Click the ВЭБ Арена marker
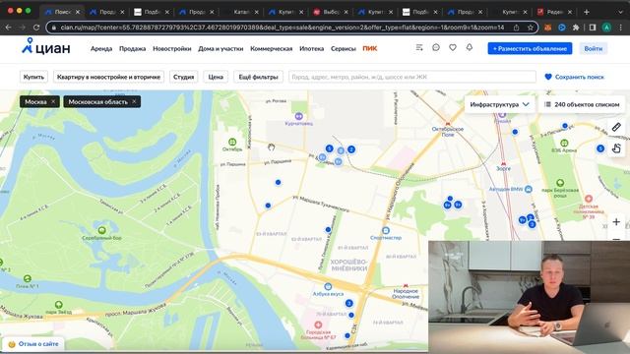 coord(564,143)
